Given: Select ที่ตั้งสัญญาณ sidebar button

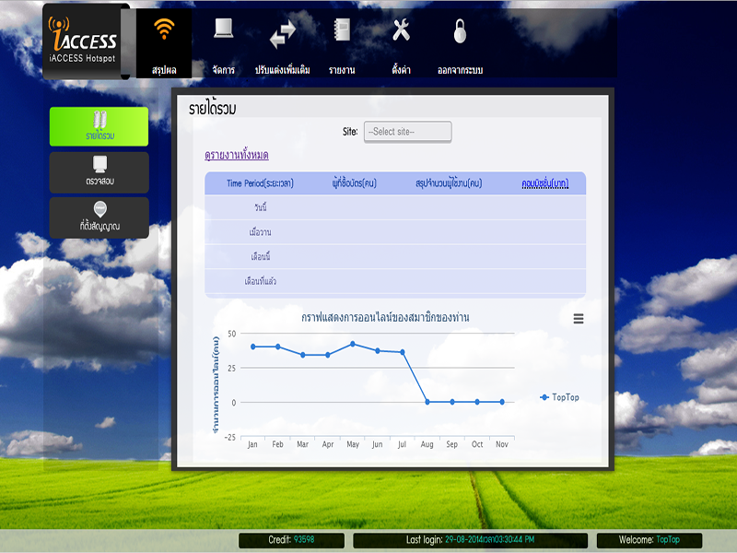Looking at the screenshot, I should (x=99, y=218).
